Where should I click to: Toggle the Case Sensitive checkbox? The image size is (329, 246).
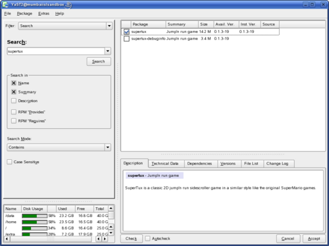tap(9, 162)
